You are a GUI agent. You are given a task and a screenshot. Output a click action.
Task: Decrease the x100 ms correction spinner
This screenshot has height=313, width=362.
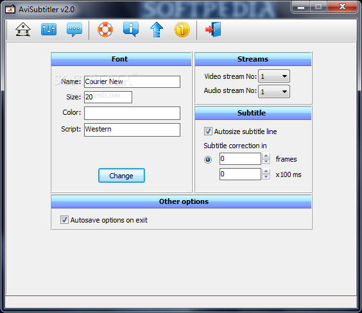(266, 176)
